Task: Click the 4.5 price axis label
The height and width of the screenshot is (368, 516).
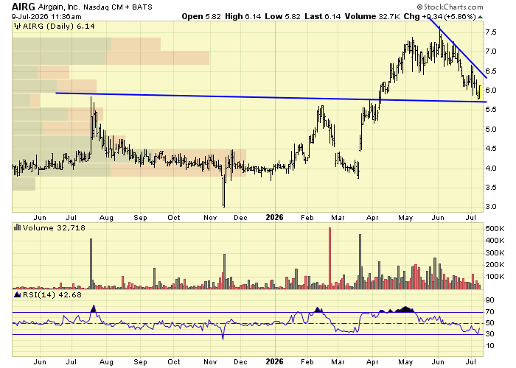Action: pyautogui.click(x=491, y=149)
